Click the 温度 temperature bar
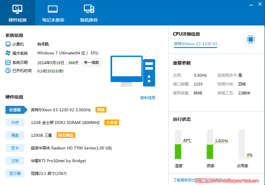265x185 pixels. [178, 145]
